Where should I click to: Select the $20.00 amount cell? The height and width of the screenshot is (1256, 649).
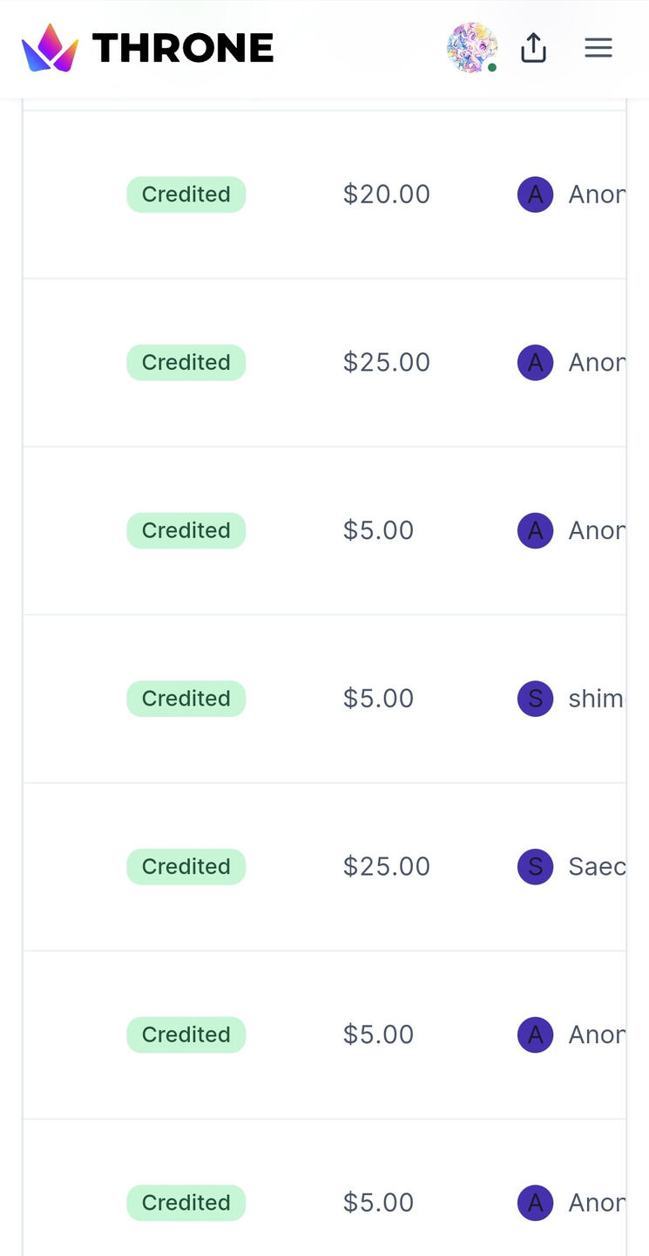point(386,195)
